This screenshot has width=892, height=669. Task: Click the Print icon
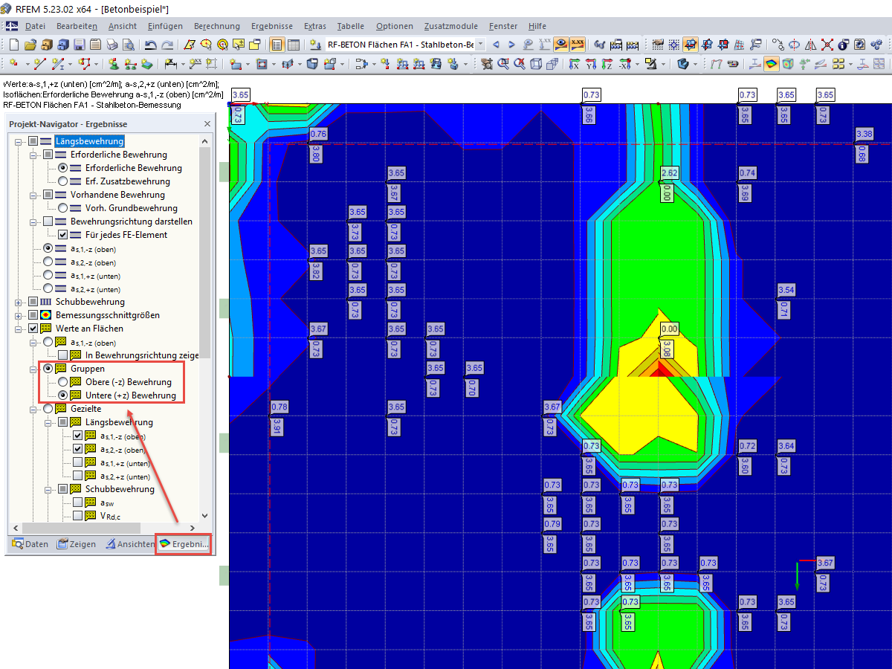point(111,45)
